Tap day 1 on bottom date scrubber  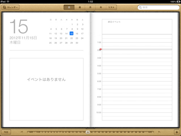[42, 132]
